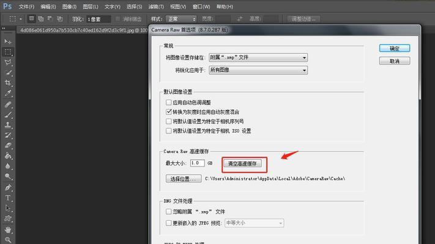
Task: Select the Spot Healing Brush tool
Action: click(8, 104)
